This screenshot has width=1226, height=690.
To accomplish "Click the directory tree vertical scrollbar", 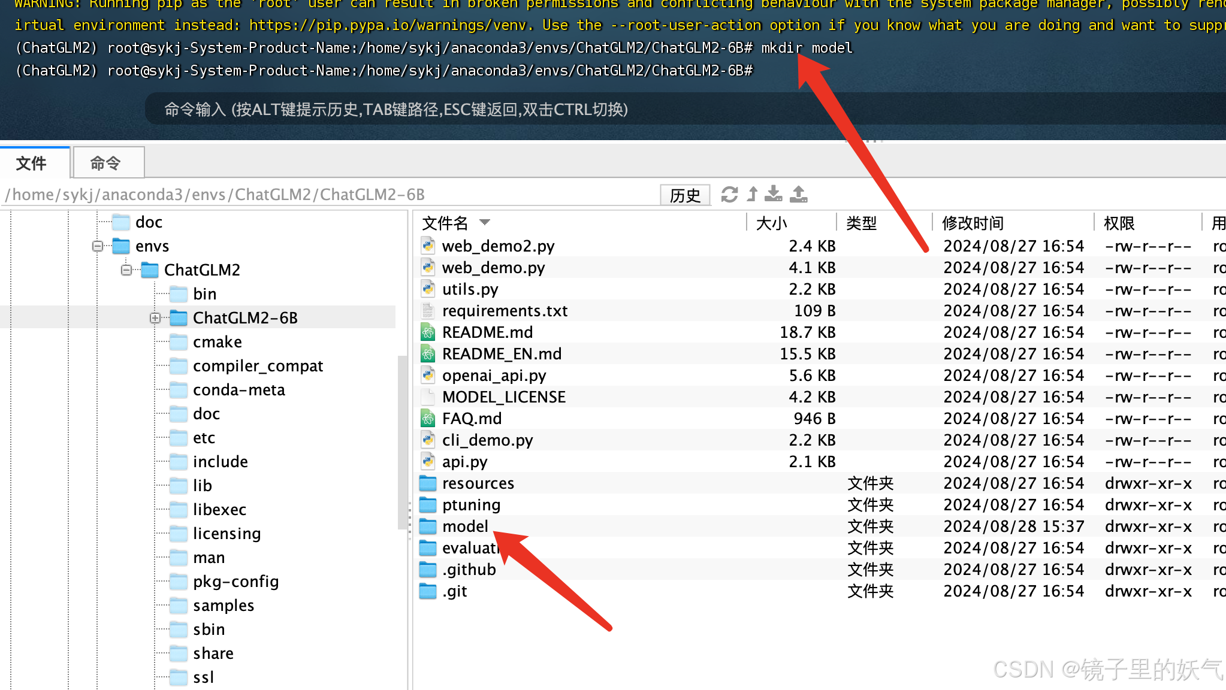I will coord(402,442).
